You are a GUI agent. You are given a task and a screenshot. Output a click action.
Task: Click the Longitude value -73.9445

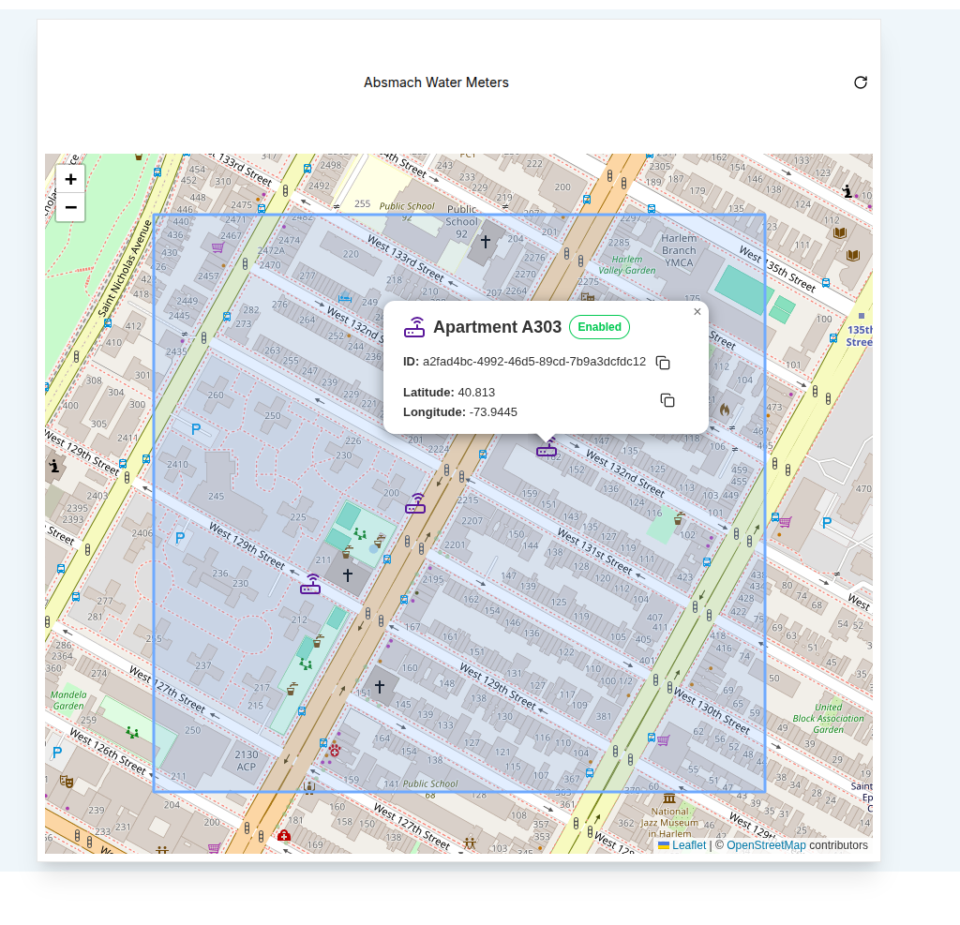coord(493,412)
